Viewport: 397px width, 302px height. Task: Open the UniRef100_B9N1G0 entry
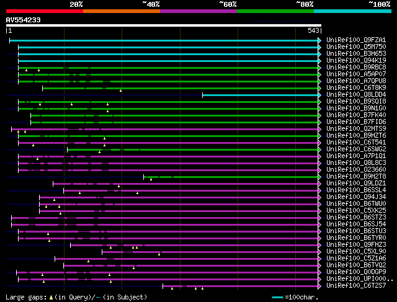point(356,109)
